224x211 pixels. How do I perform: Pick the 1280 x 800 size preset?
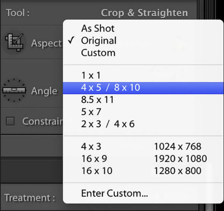pos(178,171)
